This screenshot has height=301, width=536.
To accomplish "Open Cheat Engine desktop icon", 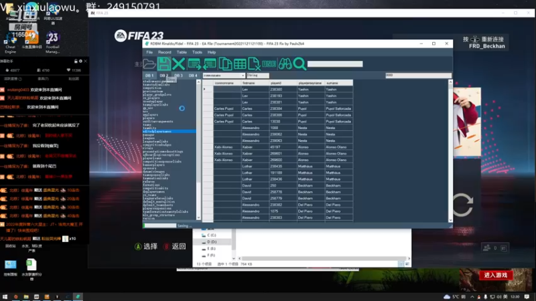I will 10,43.
